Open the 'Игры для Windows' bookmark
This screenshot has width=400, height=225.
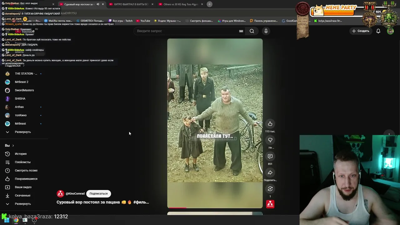coord(231,21)
